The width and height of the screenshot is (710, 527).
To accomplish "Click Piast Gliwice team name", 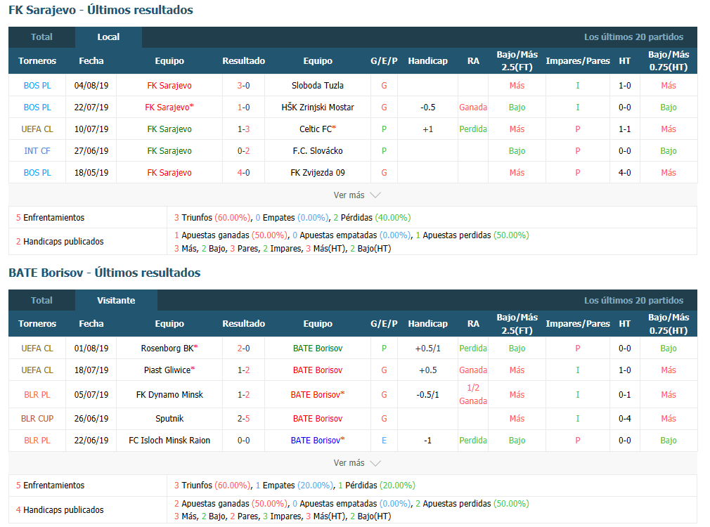I will 169,370.
